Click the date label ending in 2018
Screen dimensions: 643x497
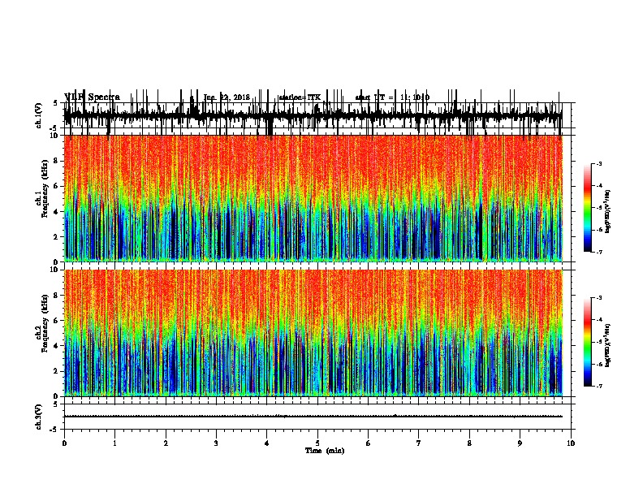coord(227,97)
